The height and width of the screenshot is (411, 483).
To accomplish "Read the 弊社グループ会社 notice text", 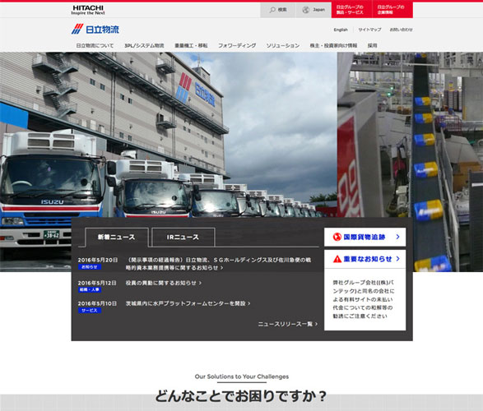I will [x=363, y=299].
